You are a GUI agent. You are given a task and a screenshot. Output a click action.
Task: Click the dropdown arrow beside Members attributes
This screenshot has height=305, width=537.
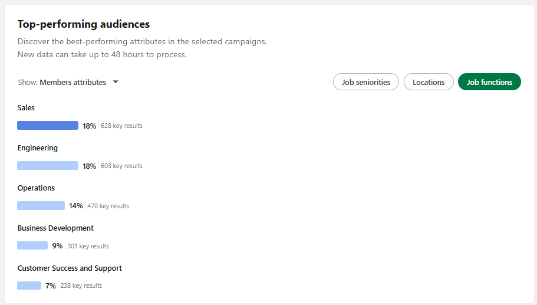pyautogui.click(x=116, y=82)
